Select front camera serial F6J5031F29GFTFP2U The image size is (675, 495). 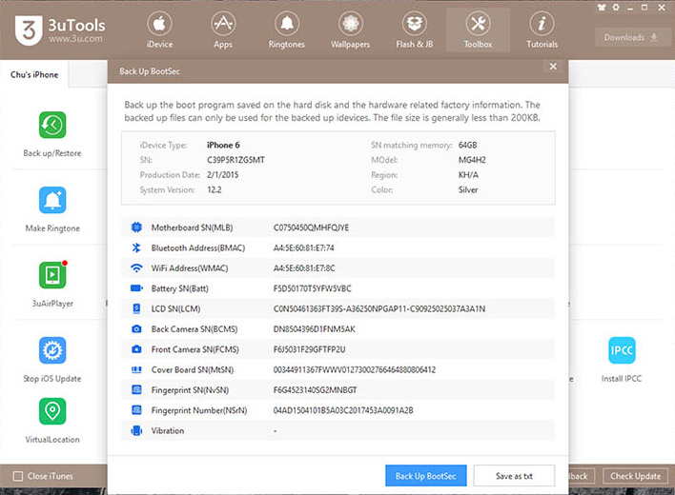tap(310, 349)
